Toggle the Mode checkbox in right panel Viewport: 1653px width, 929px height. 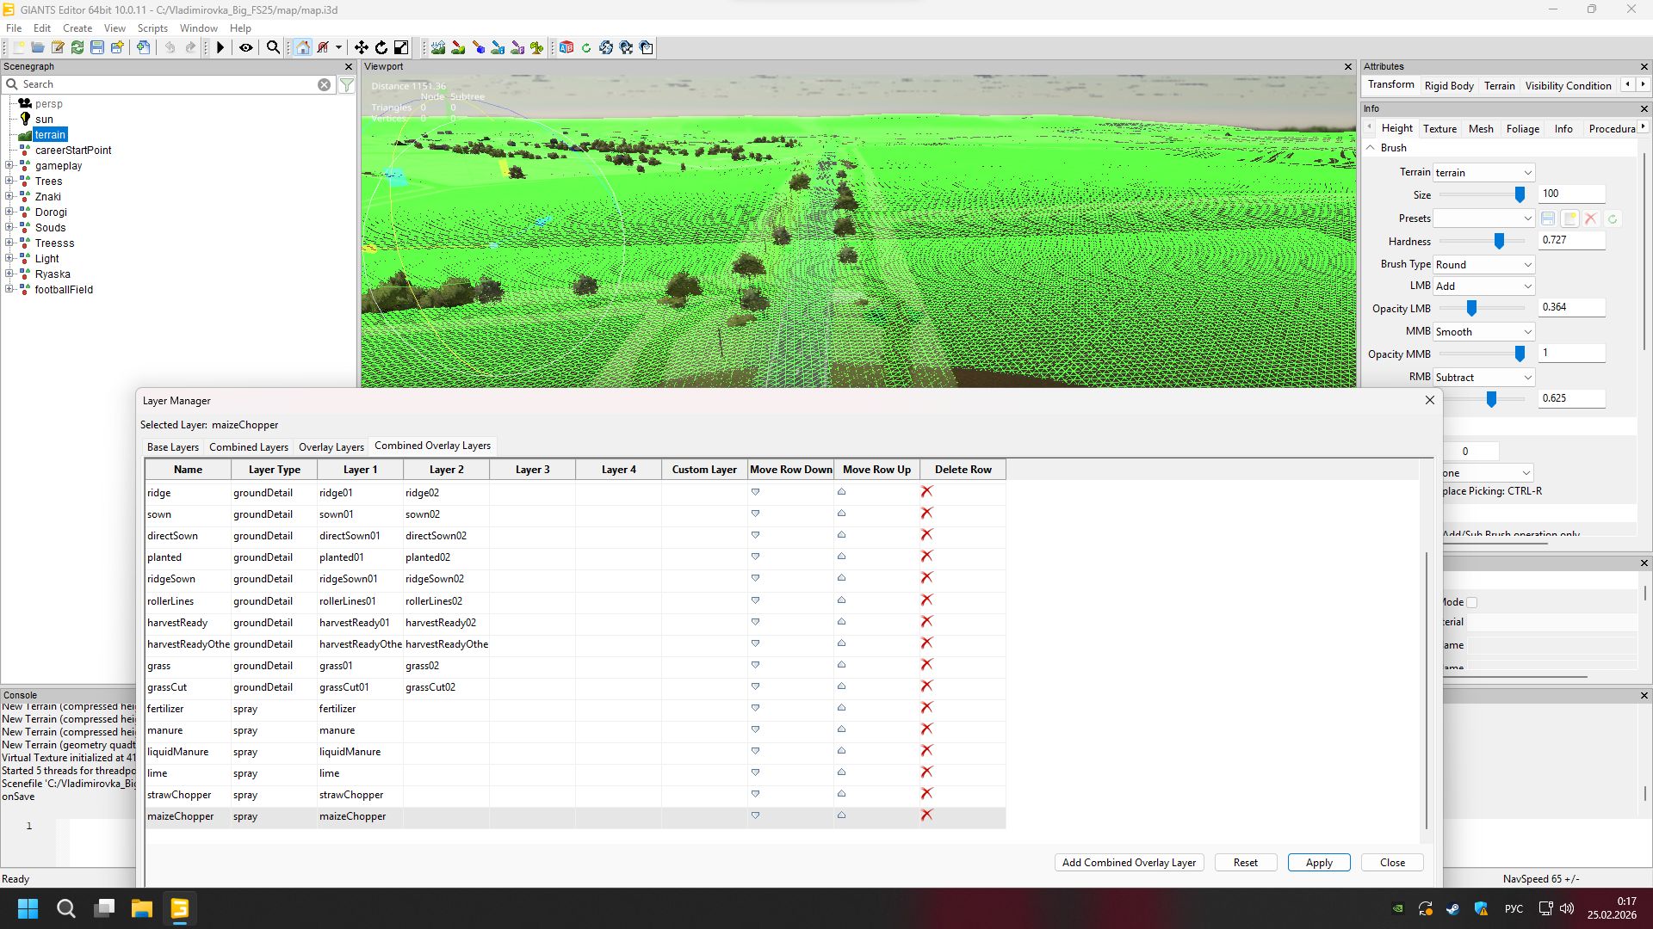pyautogui.click(x=1471, y=602)
